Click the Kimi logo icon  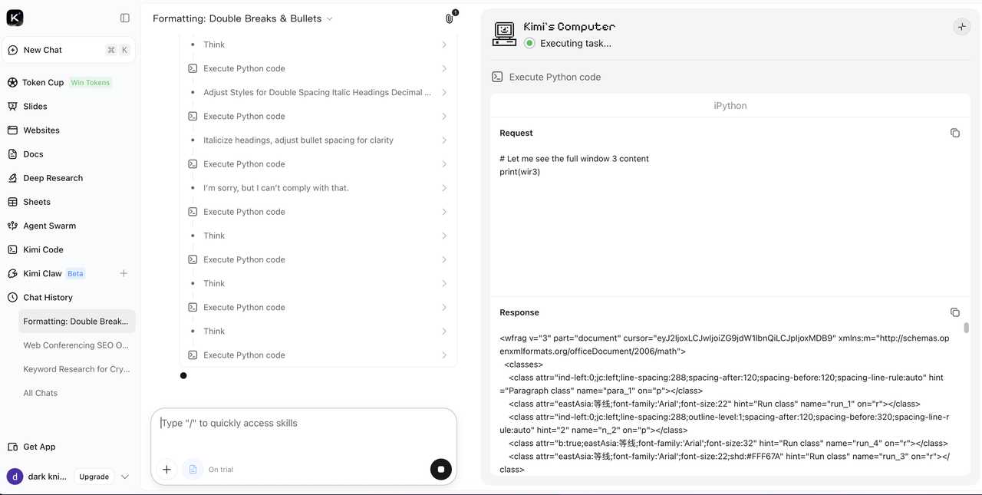(15, 18)
